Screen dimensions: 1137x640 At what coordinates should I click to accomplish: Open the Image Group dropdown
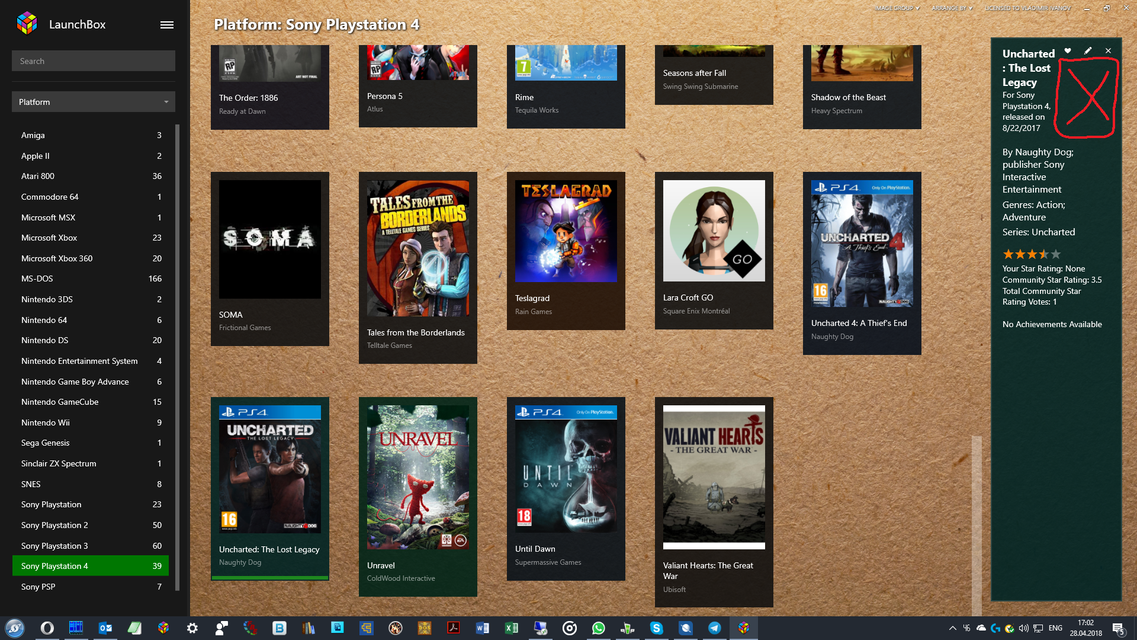[897, 8]
